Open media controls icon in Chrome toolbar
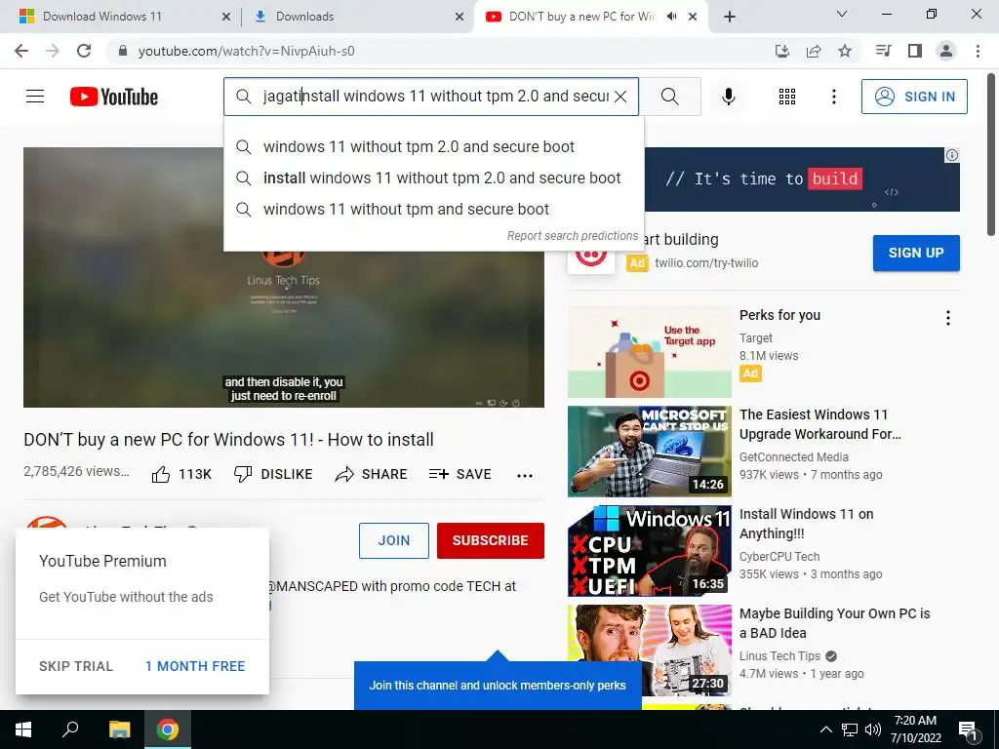The image size is (999, 749). click(884, 51)
